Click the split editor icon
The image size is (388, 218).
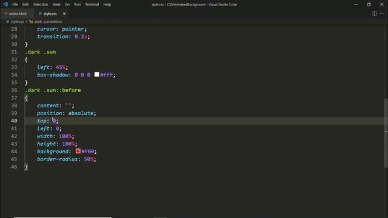point(375,13)
